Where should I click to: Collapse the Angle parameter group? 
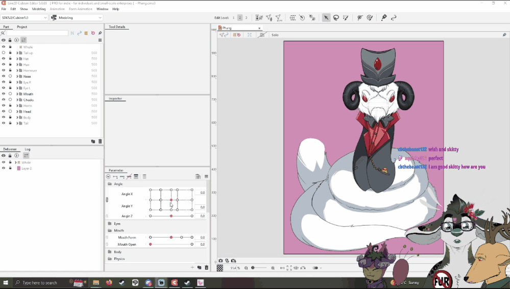pyautogui.click(x=110, y=184)
